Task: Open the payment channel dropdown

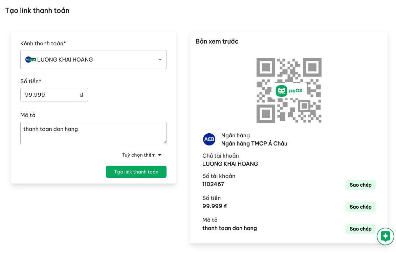Action: (93, 60)
